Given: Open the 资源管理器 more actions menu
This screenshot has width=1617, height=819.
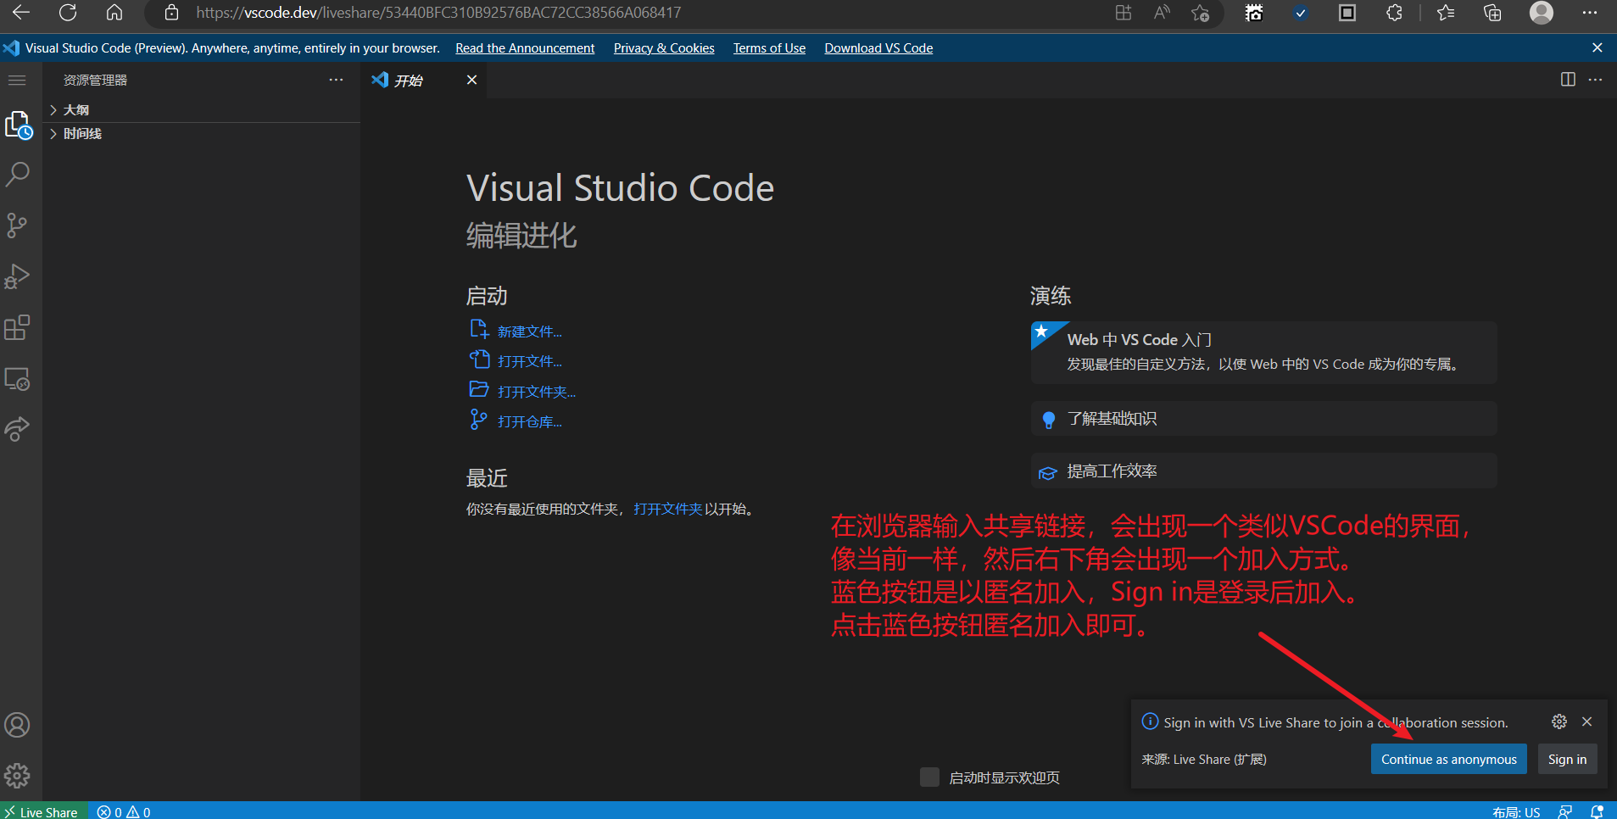Looking at the screenshot, I should 336,80.
